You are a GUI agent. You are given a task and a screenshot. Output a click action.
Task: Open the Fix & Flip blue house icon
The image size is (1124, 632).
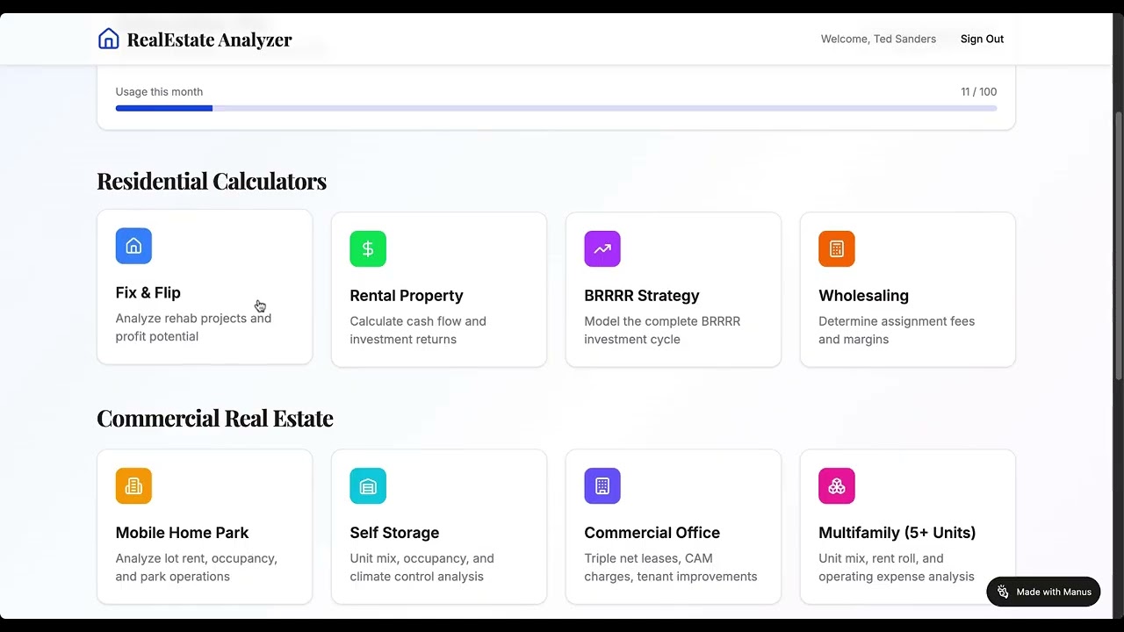click(133, 246)
